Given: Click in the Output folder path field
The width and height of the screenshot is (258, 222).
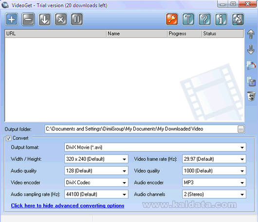Looking at the screenshot, I should tap(141, 129).
